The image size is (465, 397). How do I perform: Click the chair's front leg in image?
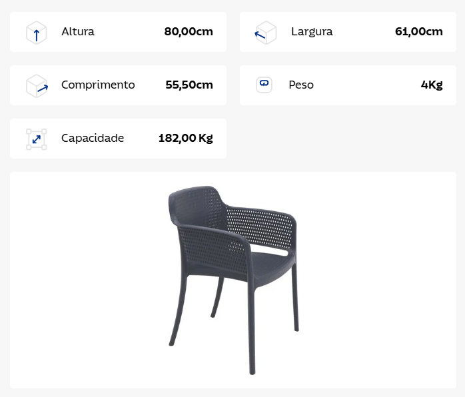point(251,326)
